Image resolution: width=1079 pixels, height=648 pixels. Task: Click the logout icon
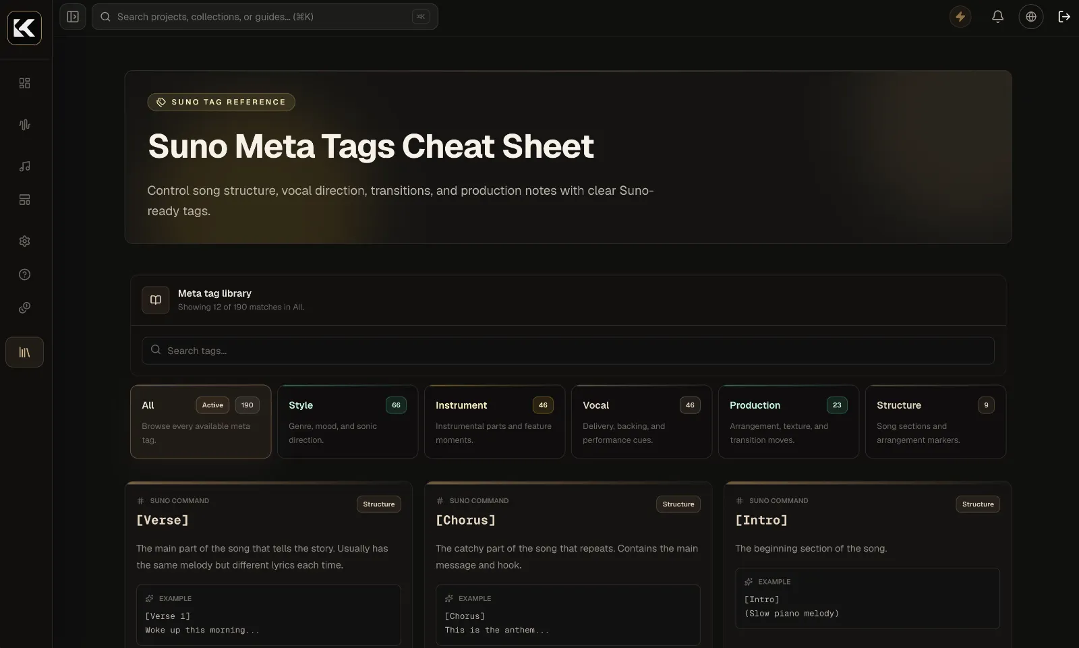pyautogui.click(x=1064, y=17)
